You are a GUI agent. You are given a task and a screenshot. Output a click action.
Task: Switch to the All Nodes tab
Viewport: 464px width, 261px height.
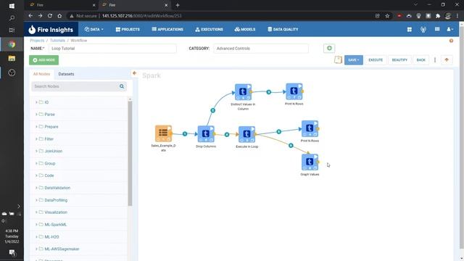tap(41, 74)
